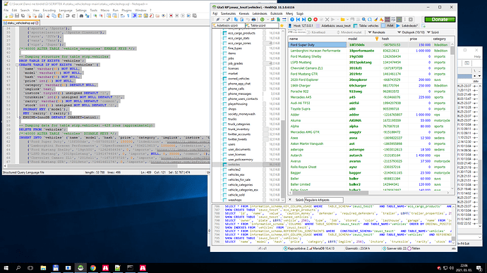Image resolution: width=487 pixels, height=273 pixels.
Task: Switch to the Tábla: vehicles tab
Action: pyautogui.click(x=366, y=26)
